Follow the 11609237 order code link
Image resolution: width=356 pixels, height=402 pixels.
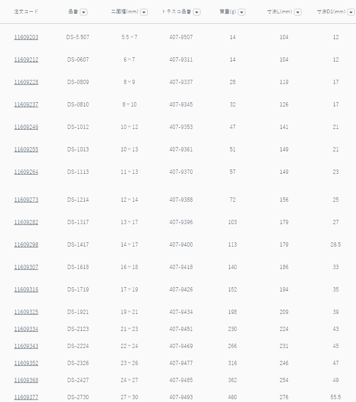point(26,104)
